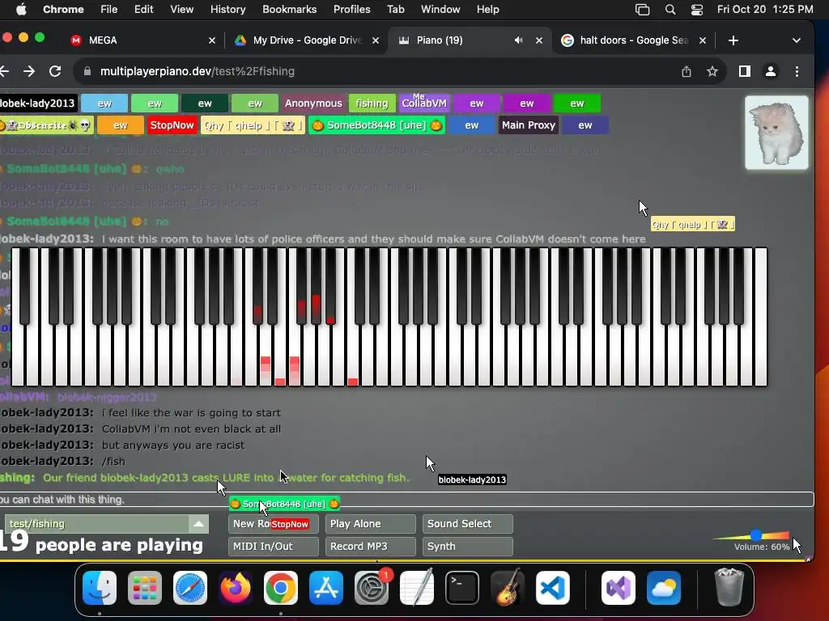Open the Chrome side panel icon

click(745, 71)
